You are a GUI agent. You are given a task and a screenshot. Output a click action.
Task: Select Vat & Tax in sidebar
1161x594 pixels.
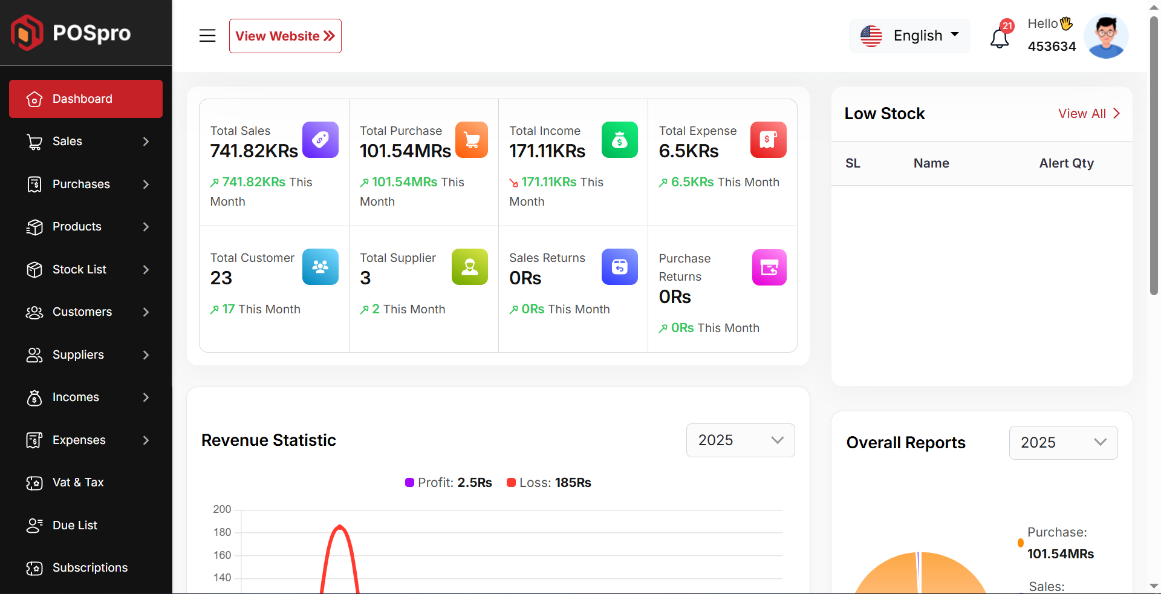pos(78,482)
